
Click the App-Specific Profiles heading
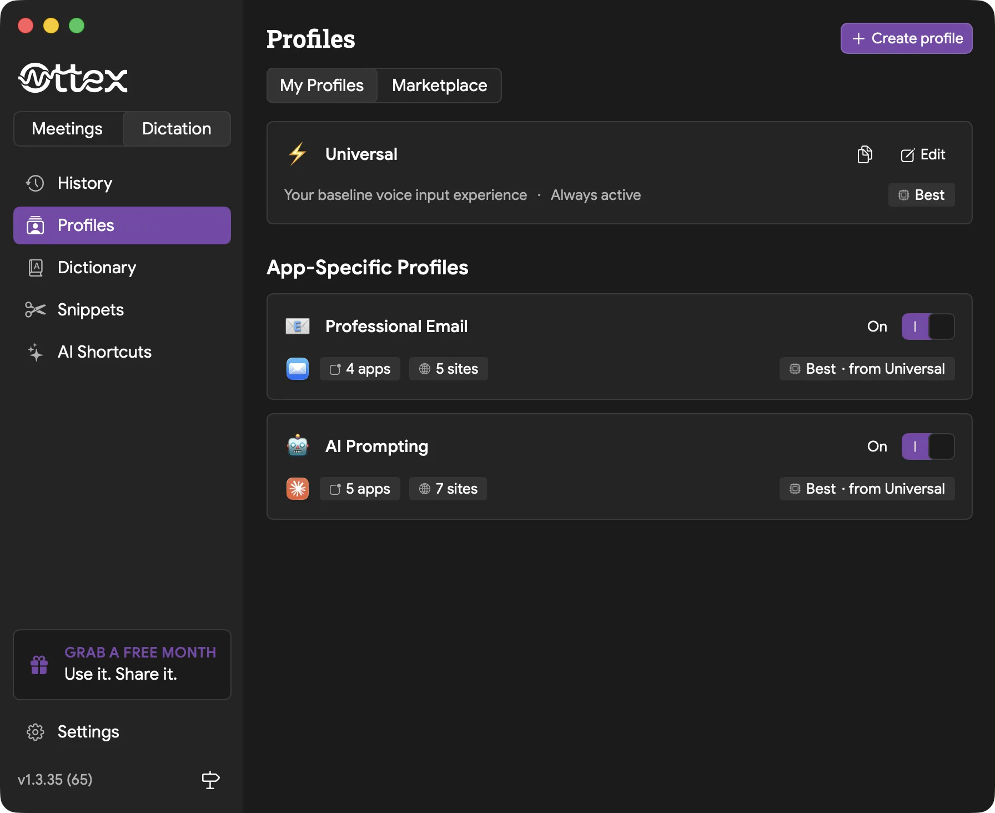click(368, 268)
